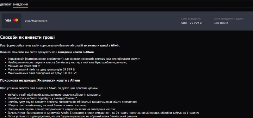Select the ВИВЕДЕННЯ tab
The width and height of the screenshot is (253, 118).
point(20,4)
